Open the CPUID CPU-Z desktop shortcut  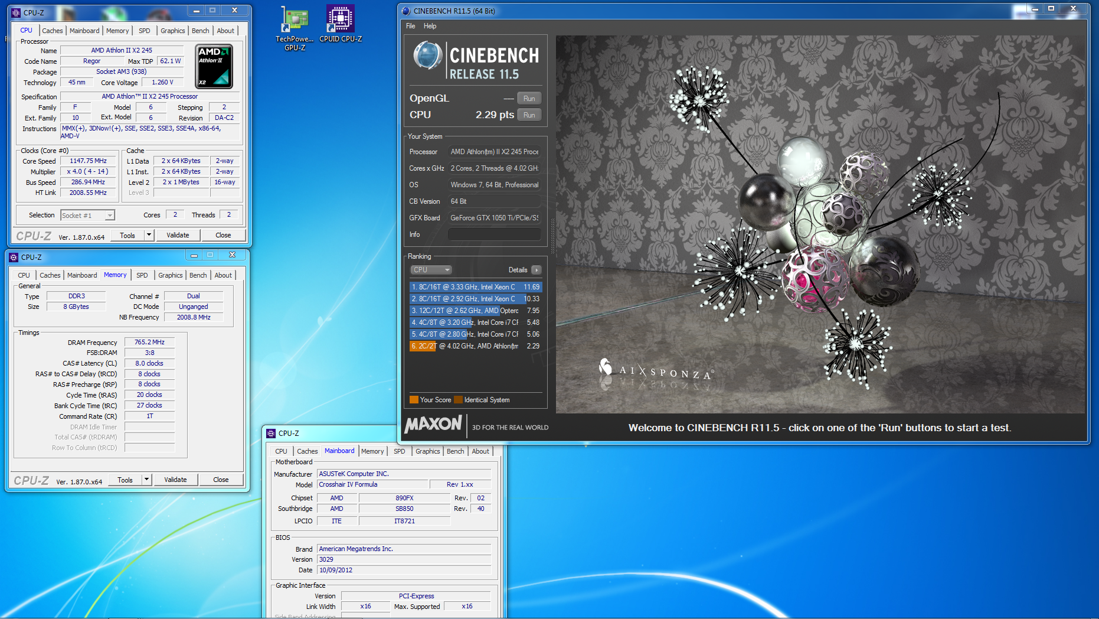click(x=341, y=24)
